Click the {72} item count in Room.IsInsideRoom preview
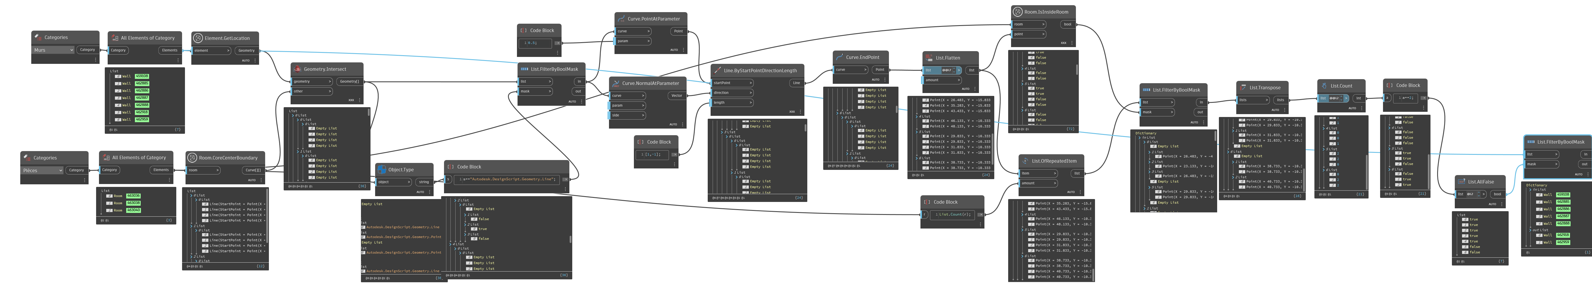Viewport: 1592px width, 286px height. pos(1070,129)
